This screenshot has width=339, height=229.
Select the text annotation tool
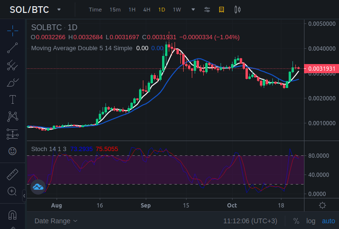pos(12,100)
